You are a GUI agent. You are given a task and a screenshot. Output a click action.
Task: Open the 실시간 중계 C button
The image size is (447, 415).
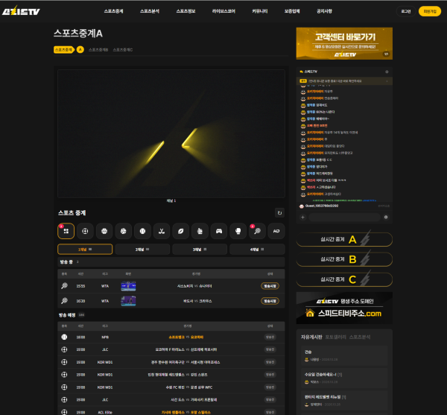[x=344, y=279]
